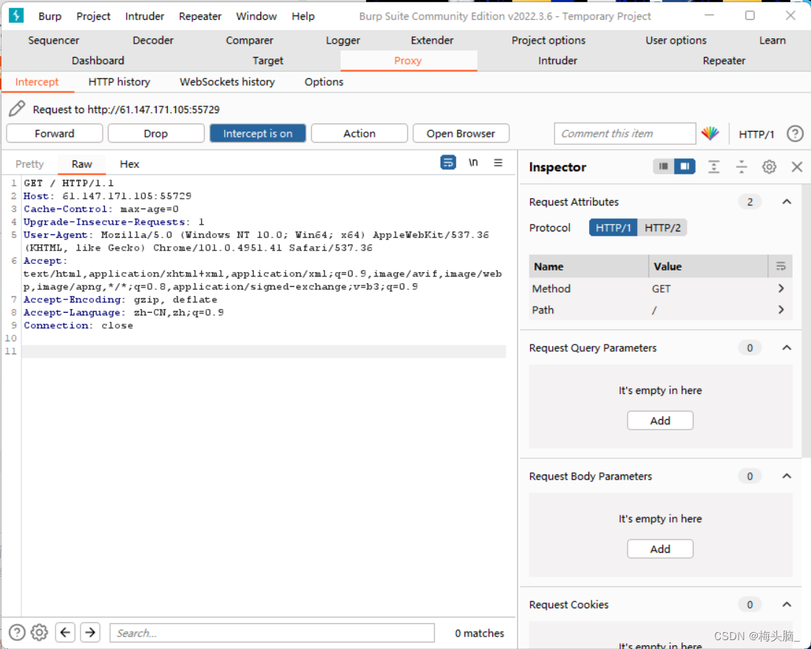Image resolution: width=811 pixels, height=649 pixels.
Task: Click the pencil edit target icon
Action: (x=16, y=109)
